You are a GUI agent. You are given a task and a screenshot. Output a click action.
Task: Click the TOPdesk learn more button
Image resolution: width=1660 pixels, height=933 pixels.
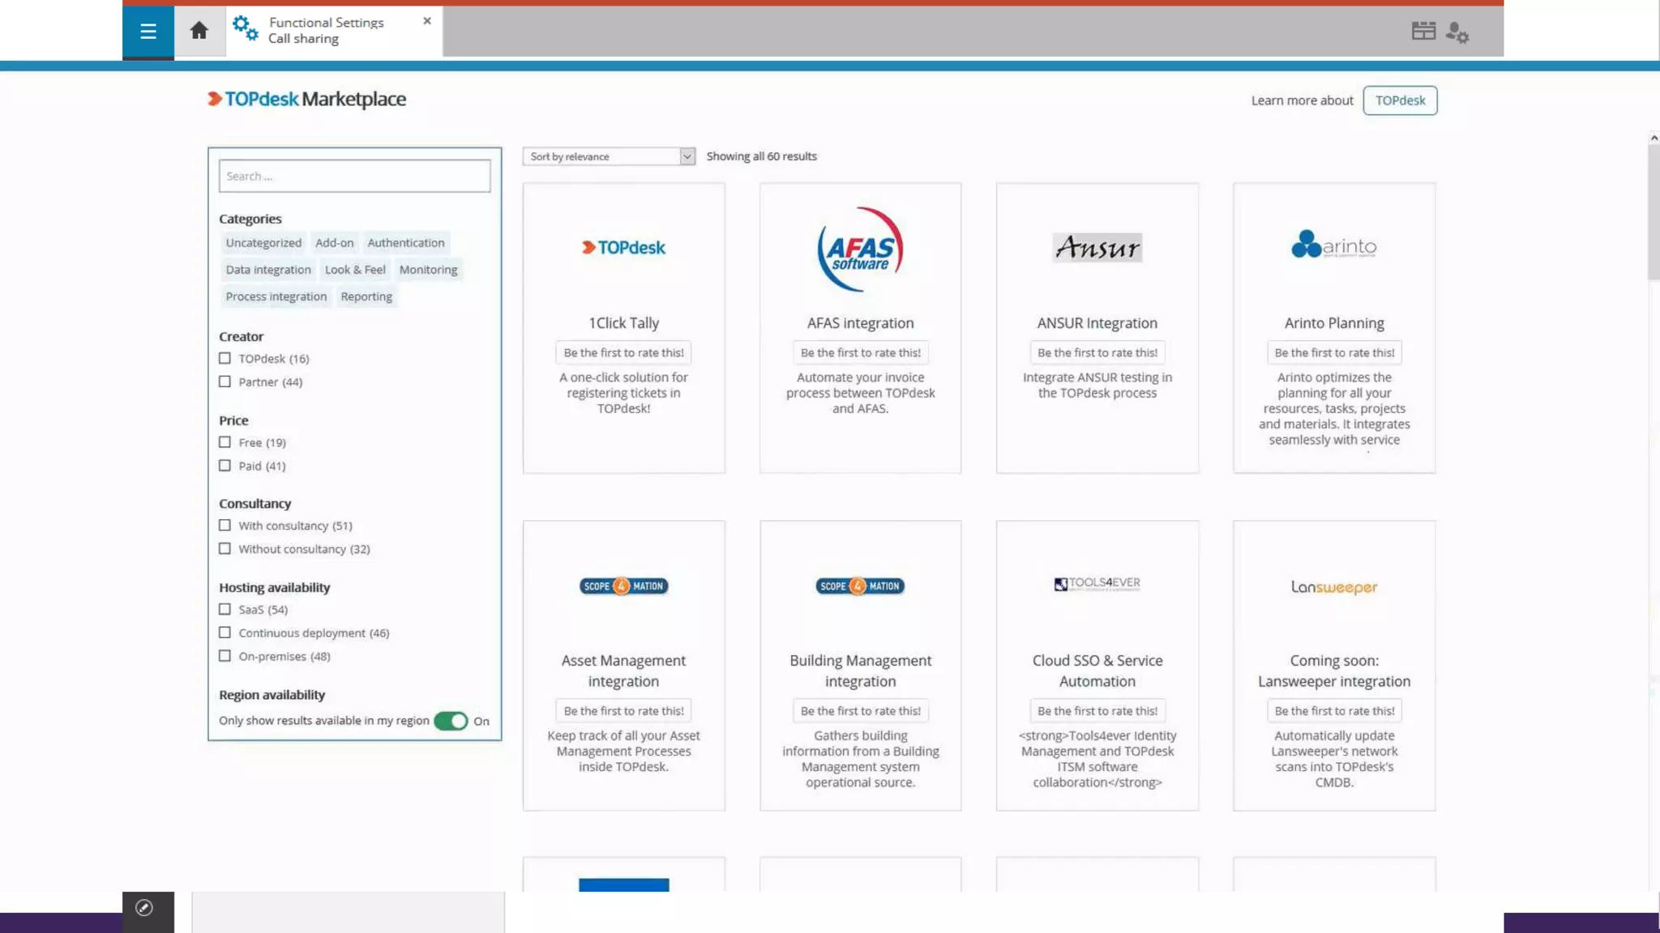tap(1400, 100)
